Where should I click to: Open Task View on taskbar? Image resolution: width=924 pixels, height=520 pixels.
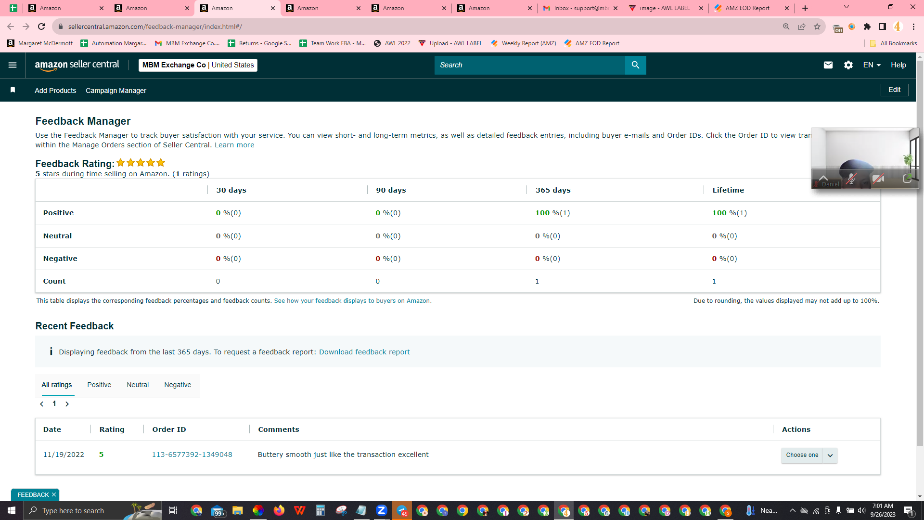coord(173,510)
